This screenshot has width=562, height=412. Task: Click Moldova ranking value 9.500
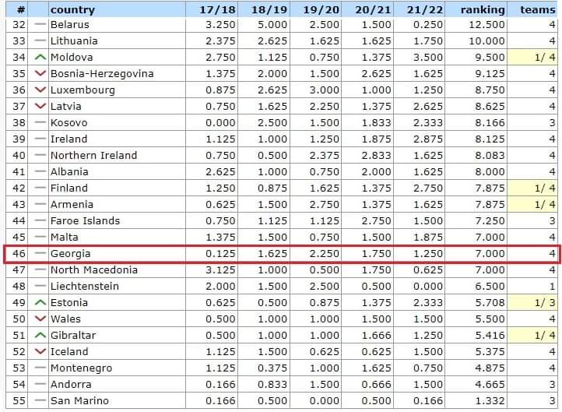(x=490, y=57)
